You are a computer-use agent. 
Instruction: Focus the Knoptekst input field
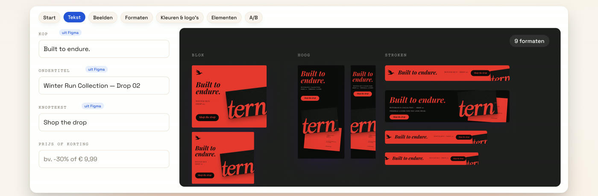(104, 122)
